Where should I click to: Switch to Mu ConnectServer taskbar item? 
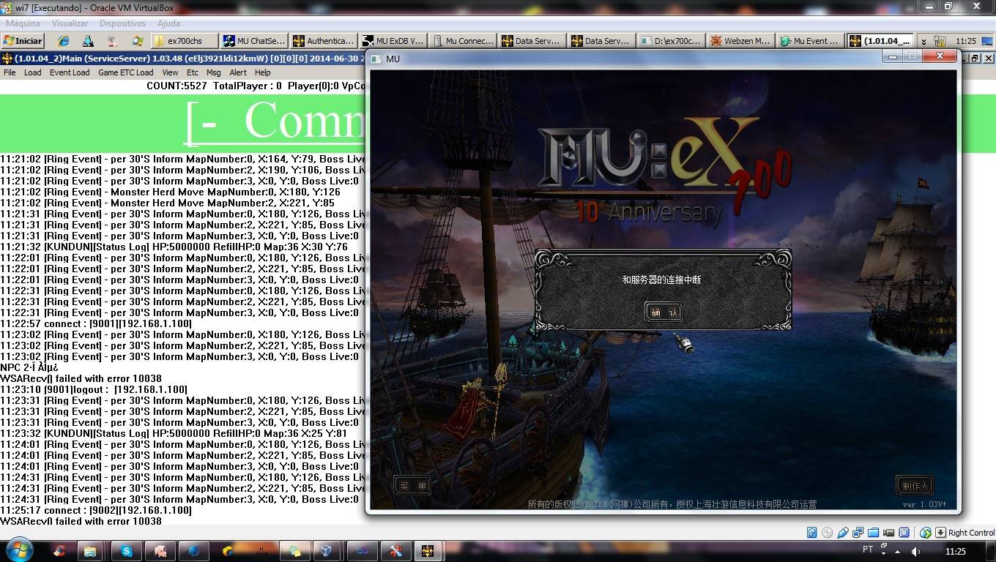tap(463, 41)
